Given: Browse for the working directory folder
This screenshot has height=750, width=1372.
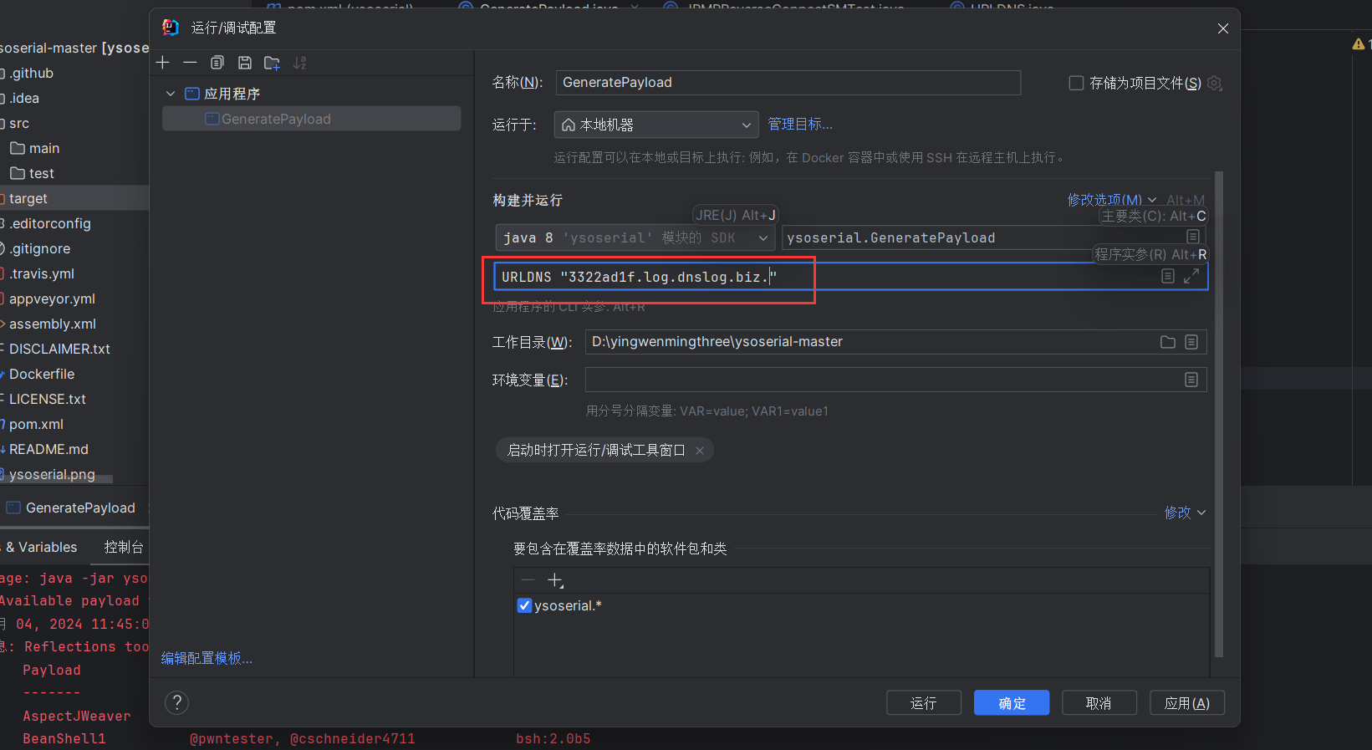Looking at the screenshot, I should click(1168, 342).
